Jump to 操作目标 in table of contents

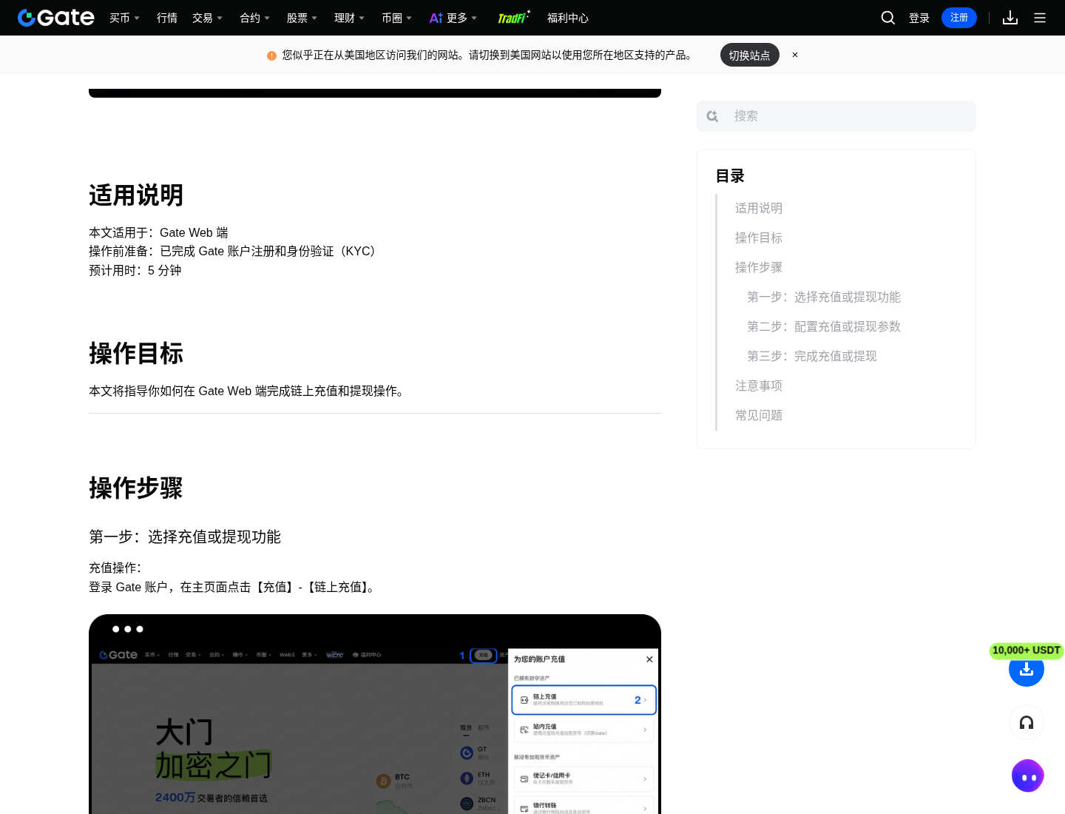(759, 238)
